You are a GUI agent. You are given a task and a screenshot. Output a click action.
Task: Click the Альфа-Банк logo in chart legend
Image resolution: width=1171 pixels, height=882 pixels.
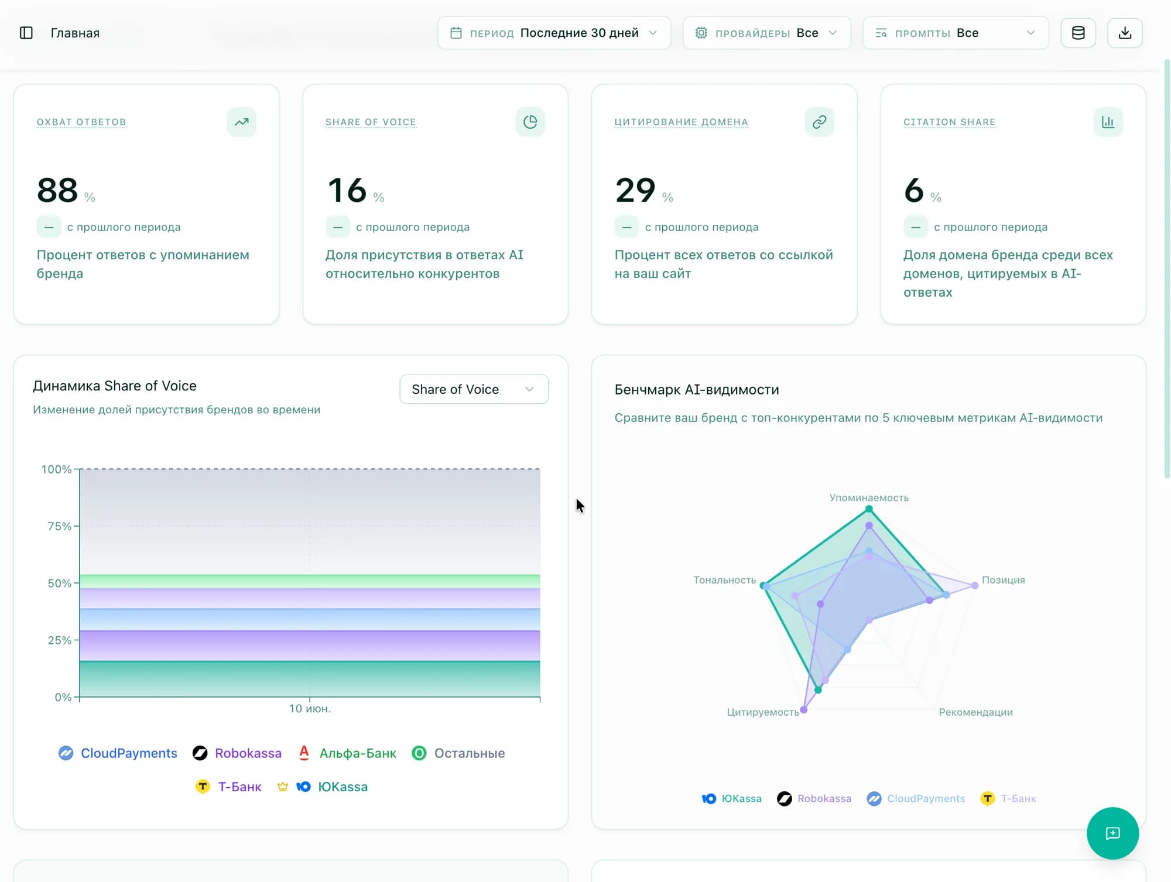[x=304, y=753]
